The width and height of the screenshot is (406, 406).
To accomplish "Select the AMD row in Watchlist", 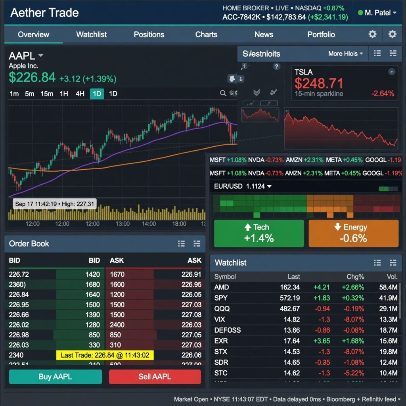I will pyautogui.click(x=306, y=287).
